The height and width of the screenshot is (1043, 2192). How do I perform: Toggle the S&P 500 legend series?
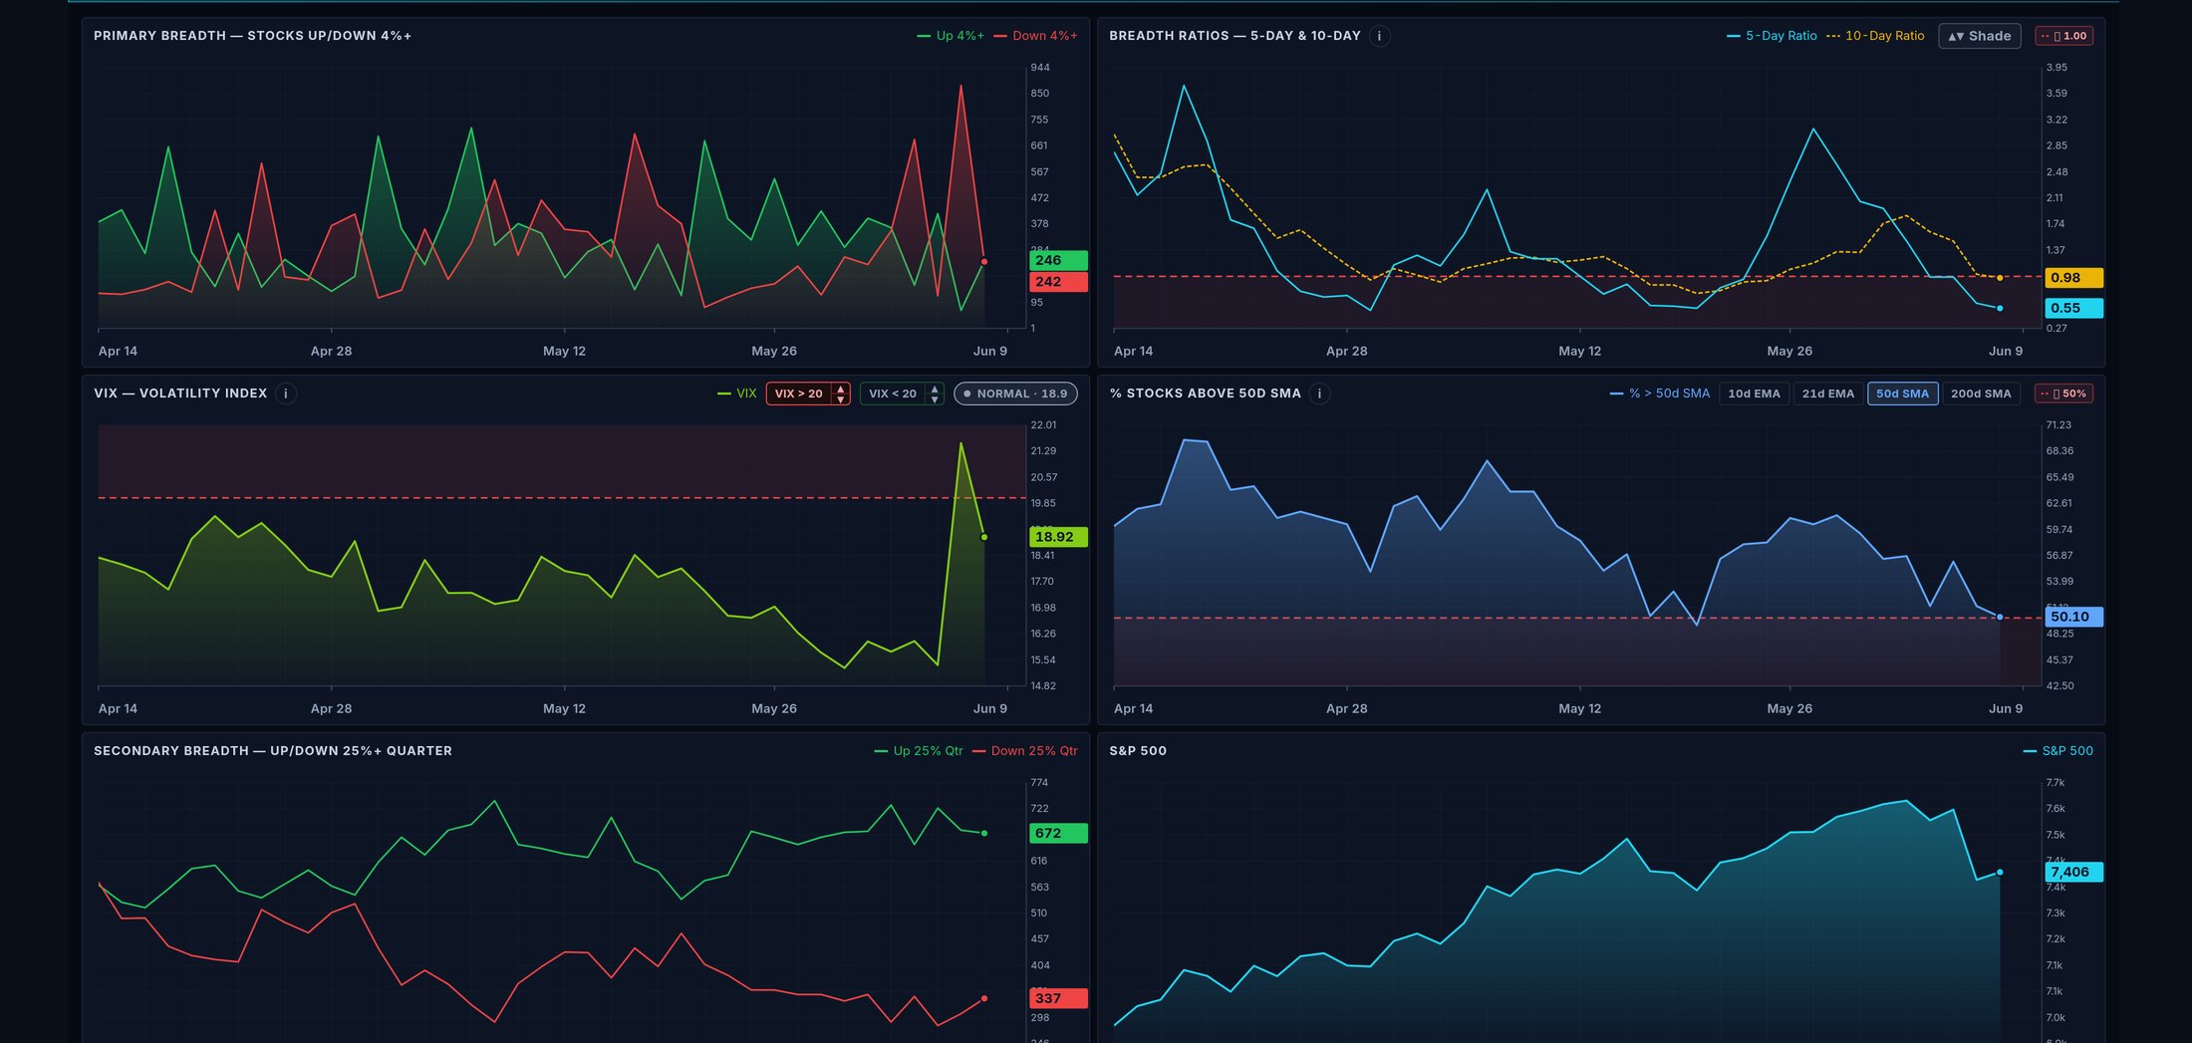click(x=2057, y=751)
